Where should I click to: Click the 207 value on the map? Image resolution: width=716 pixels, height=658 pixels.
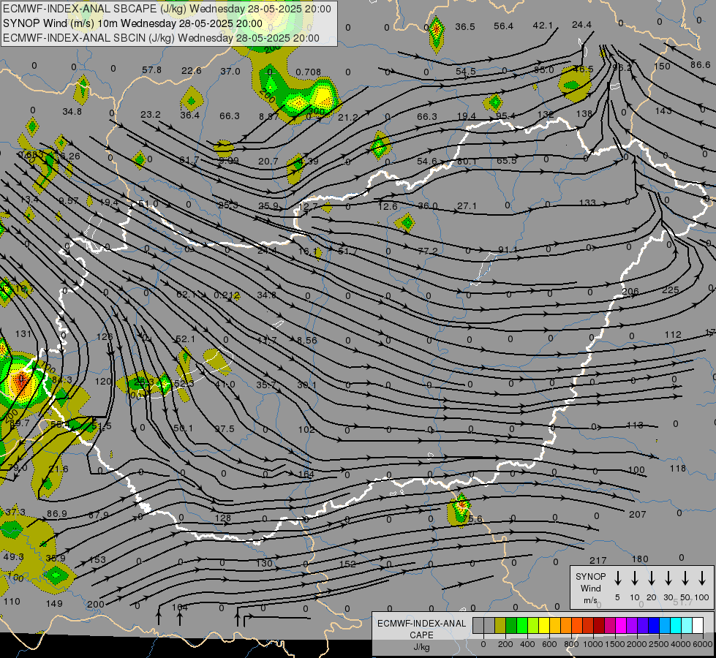pos(638,515)
